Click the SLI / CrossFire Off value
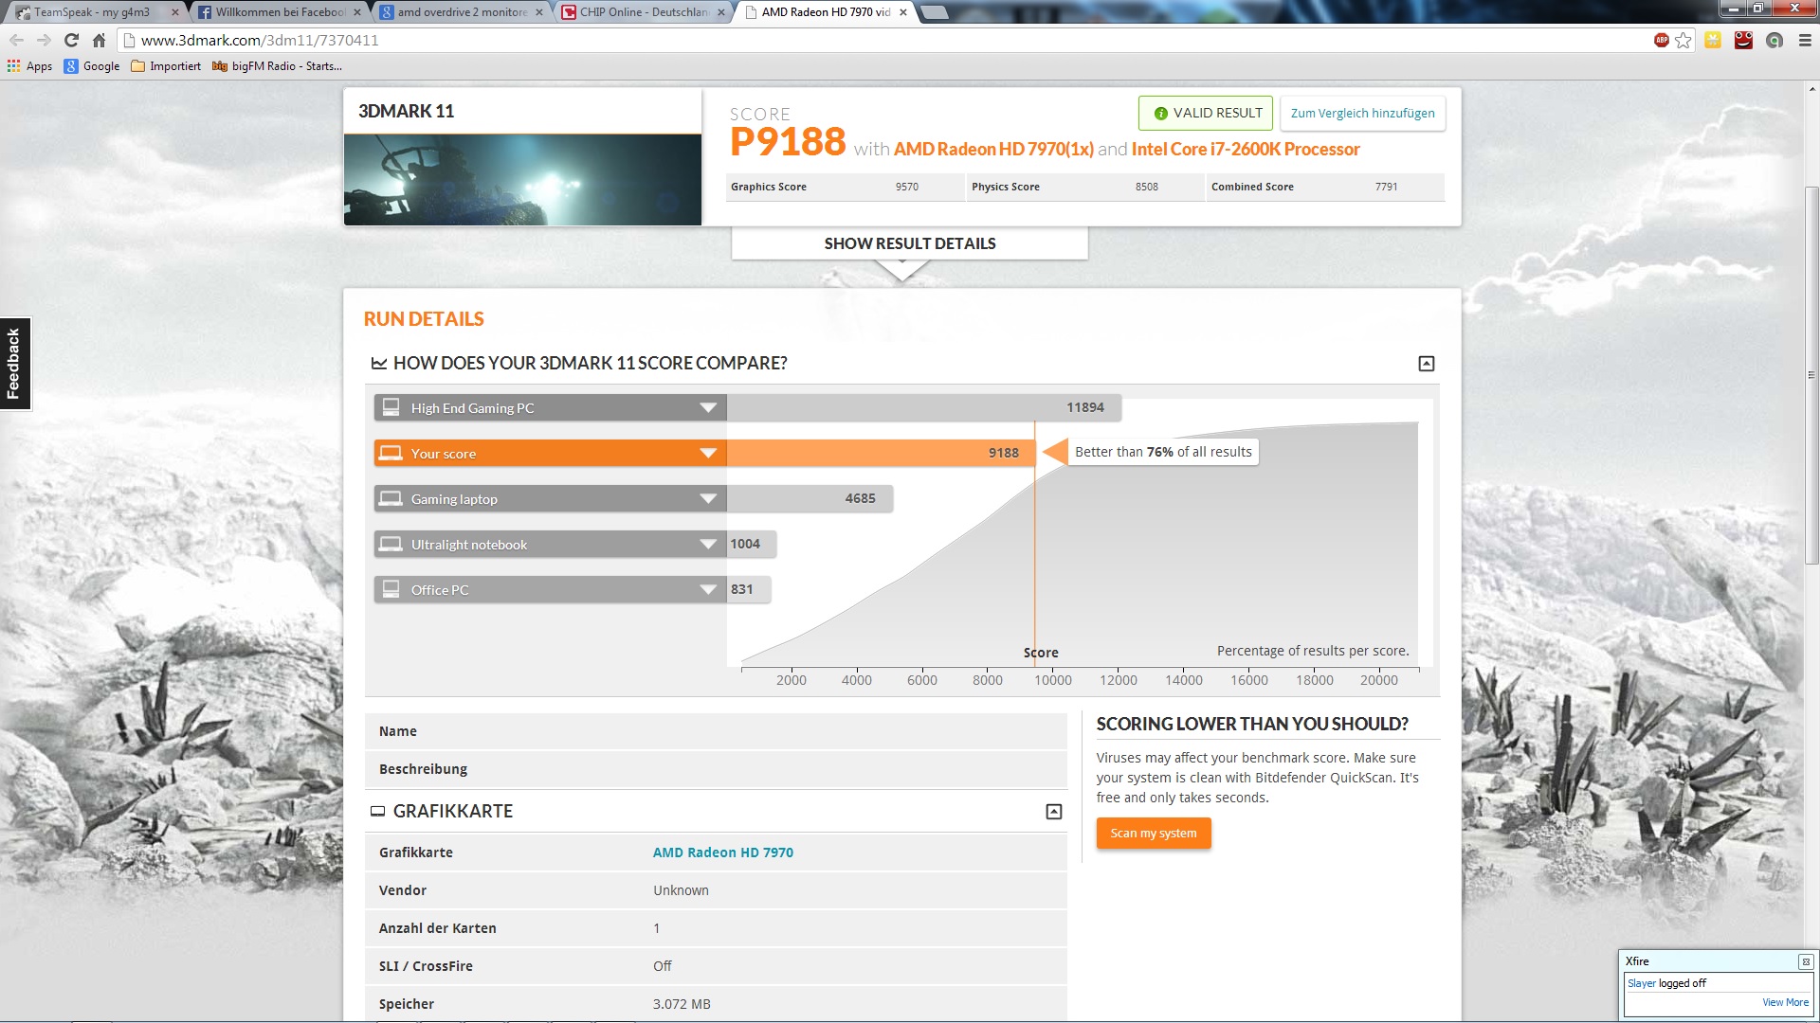Image resolution: width=1820 pixels, height=1023 pixels. pyautogui.click(x=662, y=966)
